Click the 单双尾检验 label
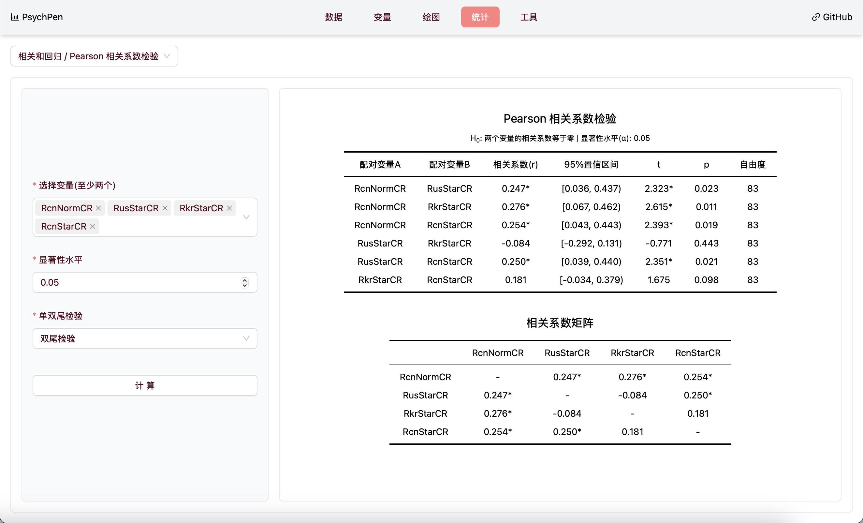863x523 pixels. pos(61,316)
